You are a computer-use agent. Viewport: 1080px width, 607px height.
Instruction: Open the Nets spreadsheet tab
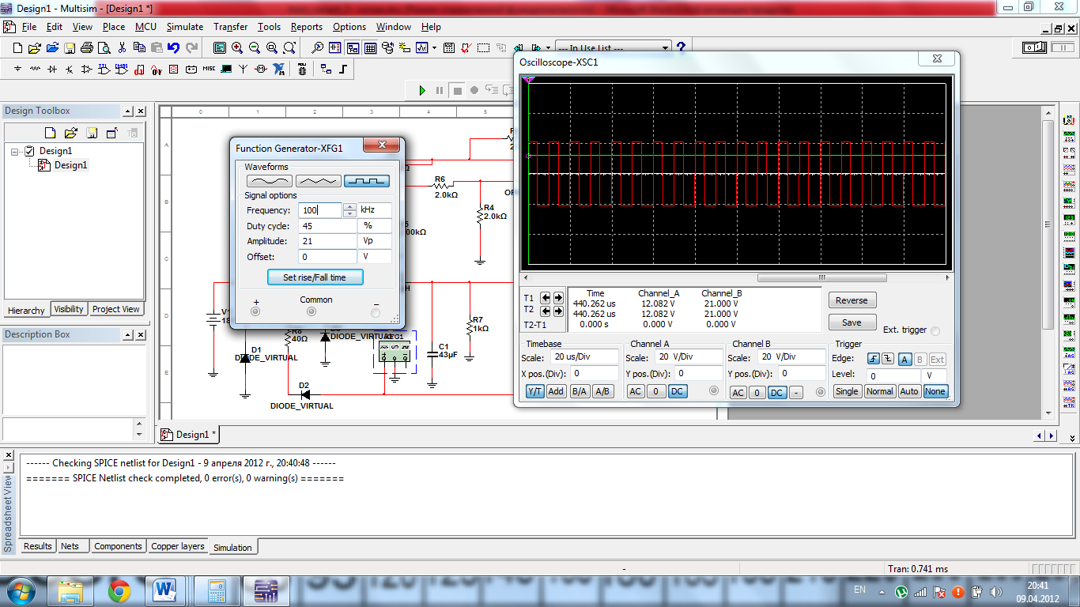click(x=70, y=546)
